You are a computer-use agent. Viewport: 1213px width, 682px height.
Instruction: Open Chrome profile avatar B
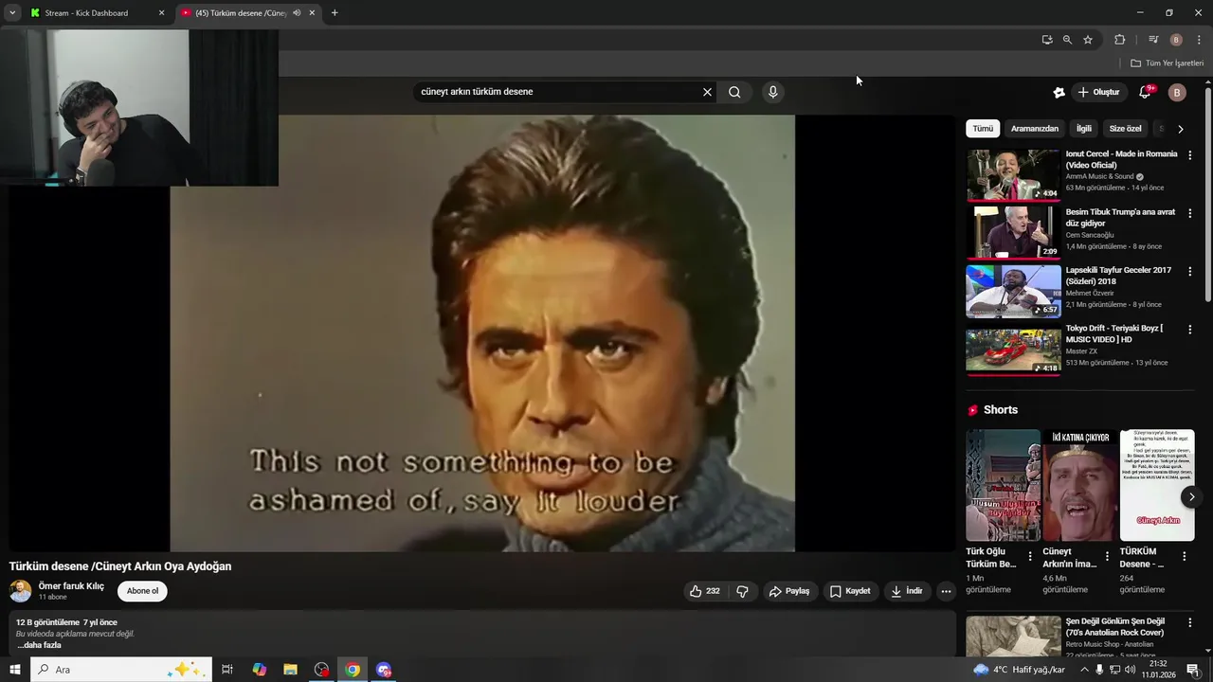(1176, 40)
